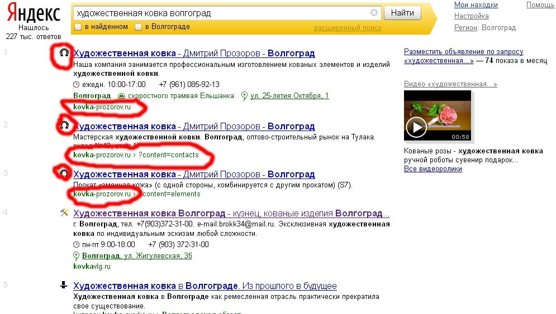The width and height of the screenshot is (556, 314).
Task: Open the third result with elements page
Action: 194,174
